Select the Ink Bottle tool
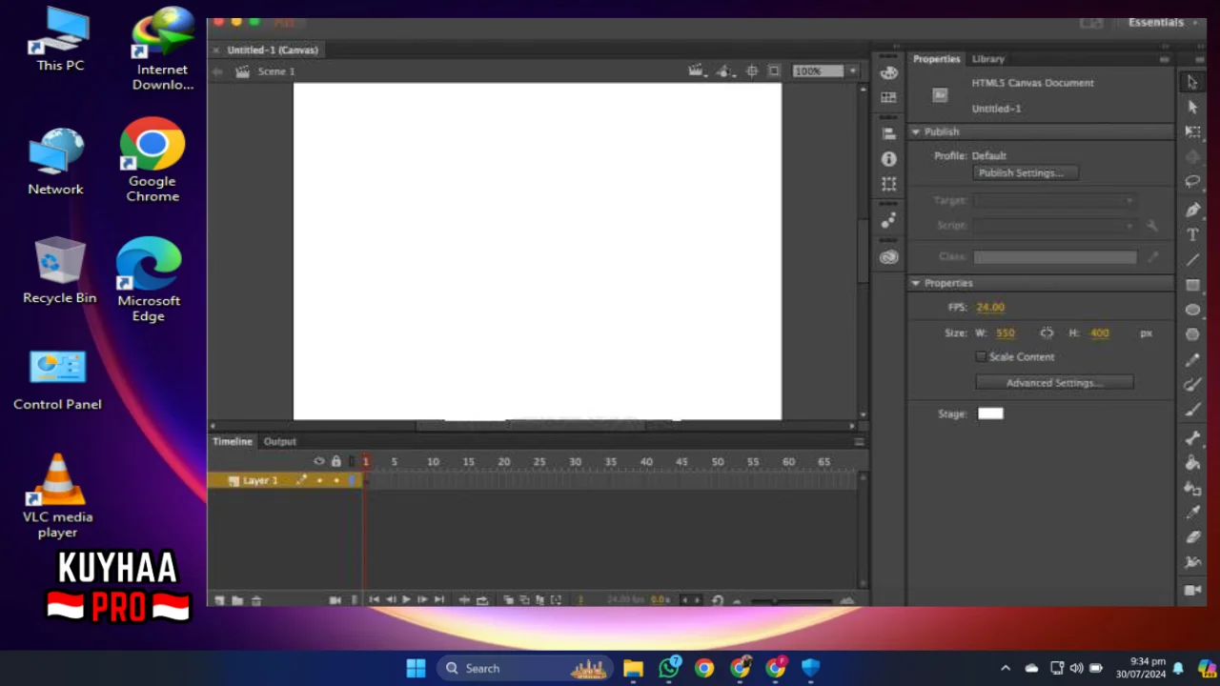The image size is (1220, 686). coord(1192,488)
